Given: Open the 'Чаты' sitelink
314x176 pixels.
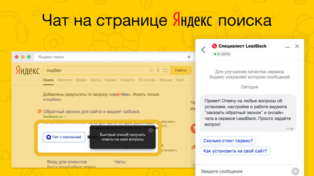Looking at the screenshot, I should point(120,162).
